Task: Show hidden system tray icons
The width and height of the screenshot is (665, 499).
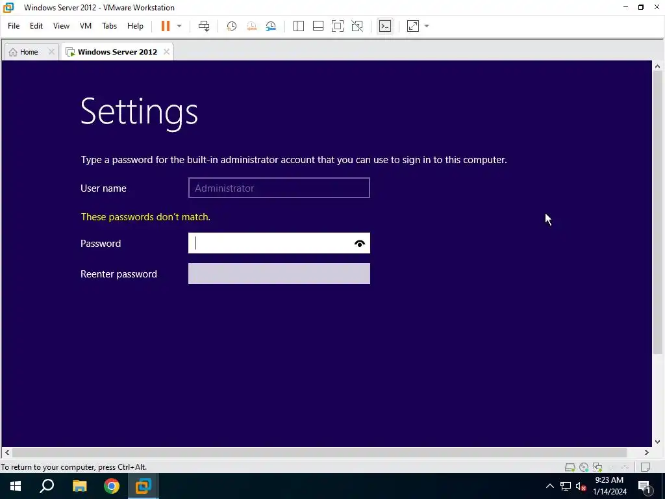Action: (x=549, y=486)
